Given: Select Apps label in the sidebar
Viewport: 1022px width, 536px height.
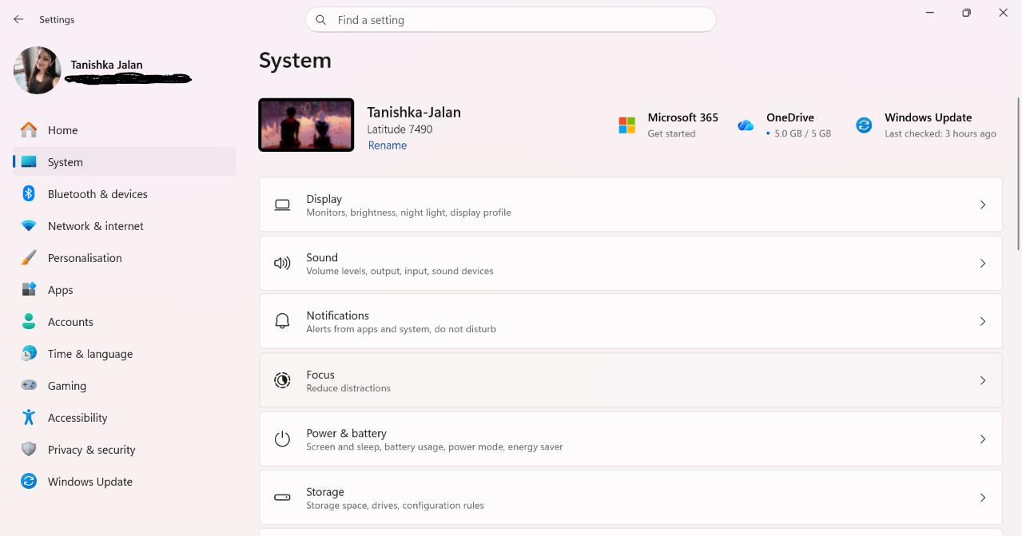Looking at the screenshot, I should pos(60,290).
